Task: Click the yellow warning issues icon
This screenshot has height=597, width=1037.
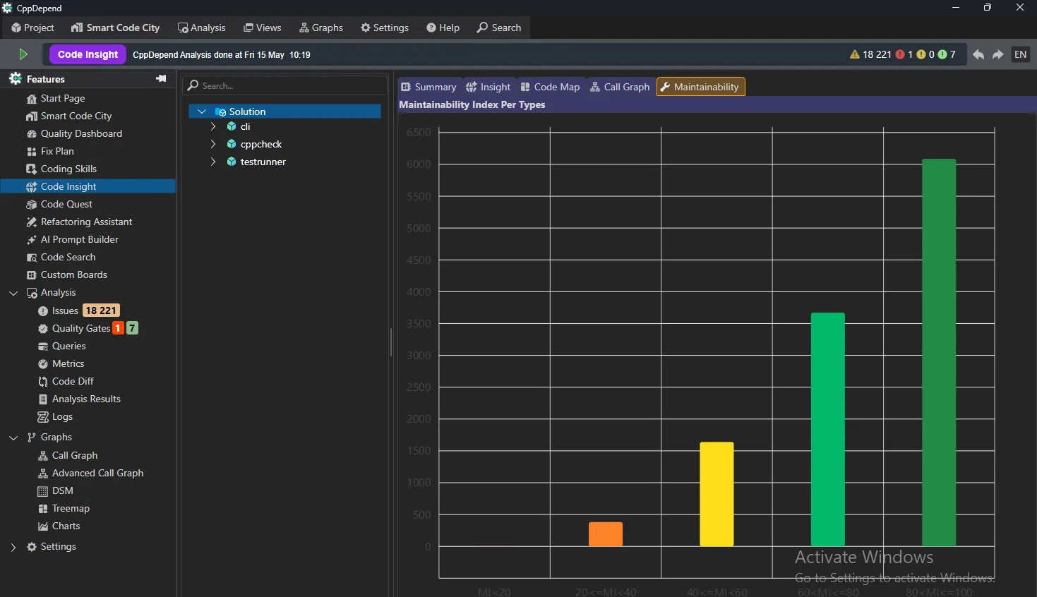Action: point(855,54)
